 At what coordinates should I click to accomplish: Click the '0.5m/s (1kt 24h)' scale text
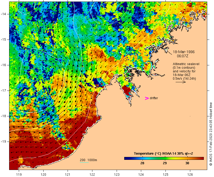coord(184,79)
